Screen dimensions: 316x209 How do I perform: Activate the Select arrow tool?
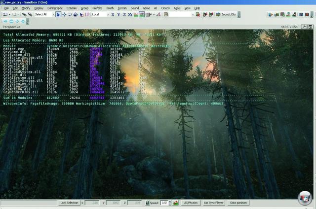[58, 14]
